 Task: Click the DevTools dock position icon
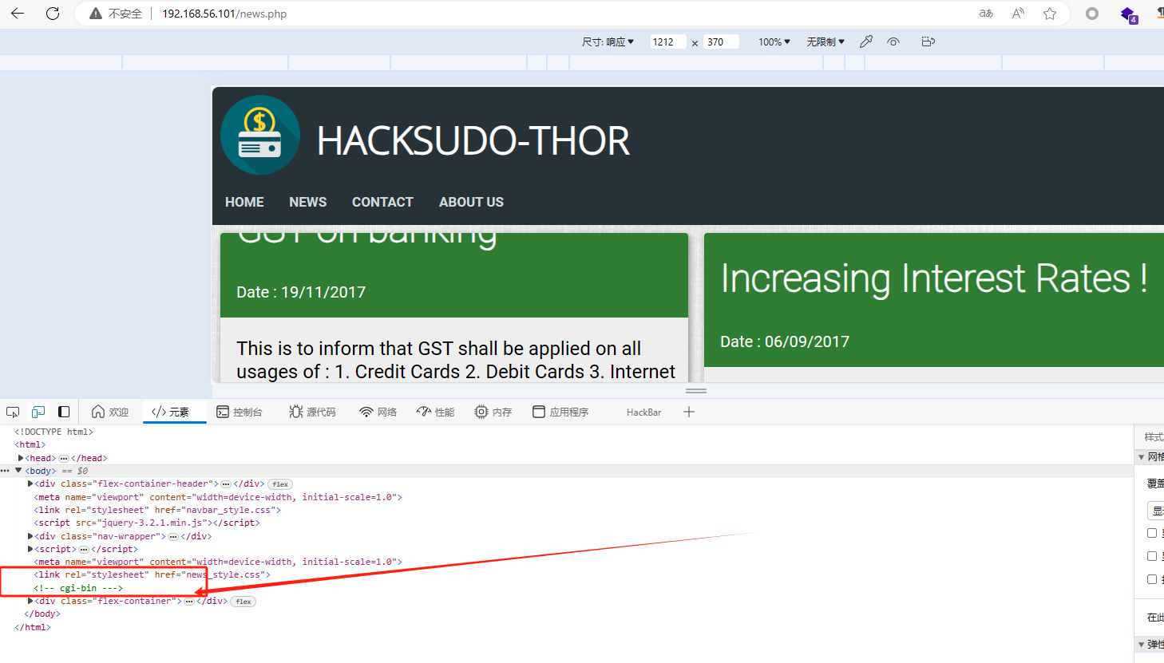[64, 412]
